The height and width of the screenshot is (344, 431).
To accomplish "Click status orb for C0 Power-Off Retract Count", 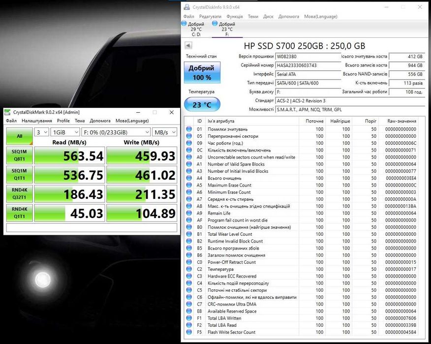I will pos(189,262).
